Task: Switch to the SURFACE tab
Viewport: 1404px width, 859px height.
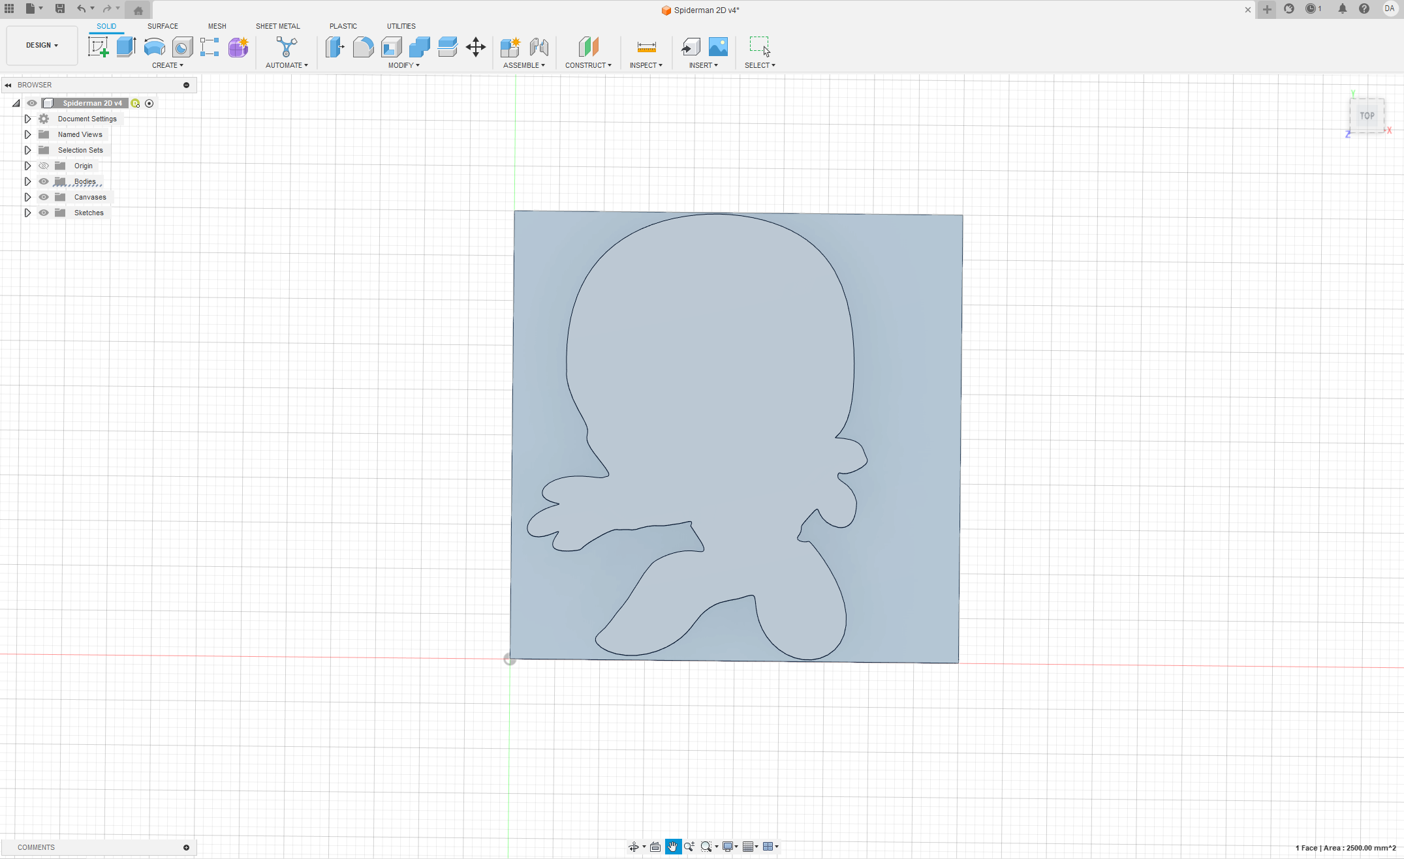Action: coord(163,26)
